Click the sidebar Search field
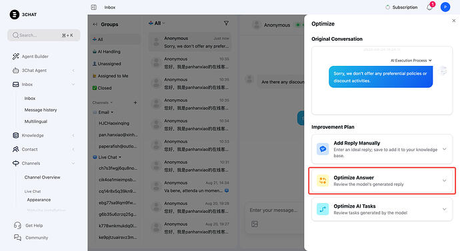The width and height of the screenshot is (460, 251). pos(44,35)
